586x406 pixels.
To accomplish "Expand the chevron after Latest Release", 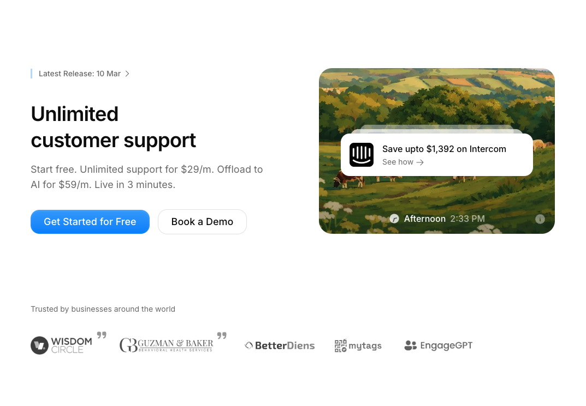I will tap(127, 74).
